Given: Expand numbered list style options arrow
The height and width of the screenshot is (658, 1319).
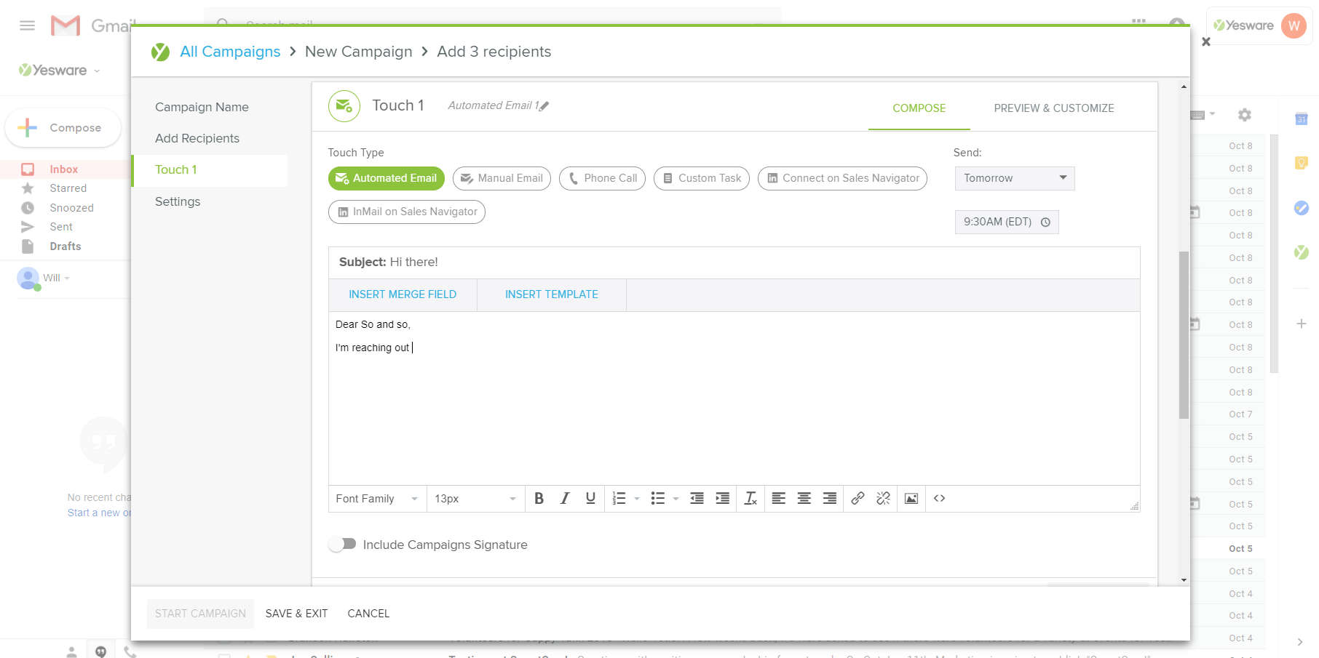Looking at the screenshot, I should 637,499.
